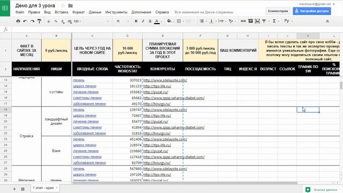Image resolution: width=343 pixels, height=193 pixels.
Task: Open the Файл menu
Action: pyautogui.click(x=20, y=12)
